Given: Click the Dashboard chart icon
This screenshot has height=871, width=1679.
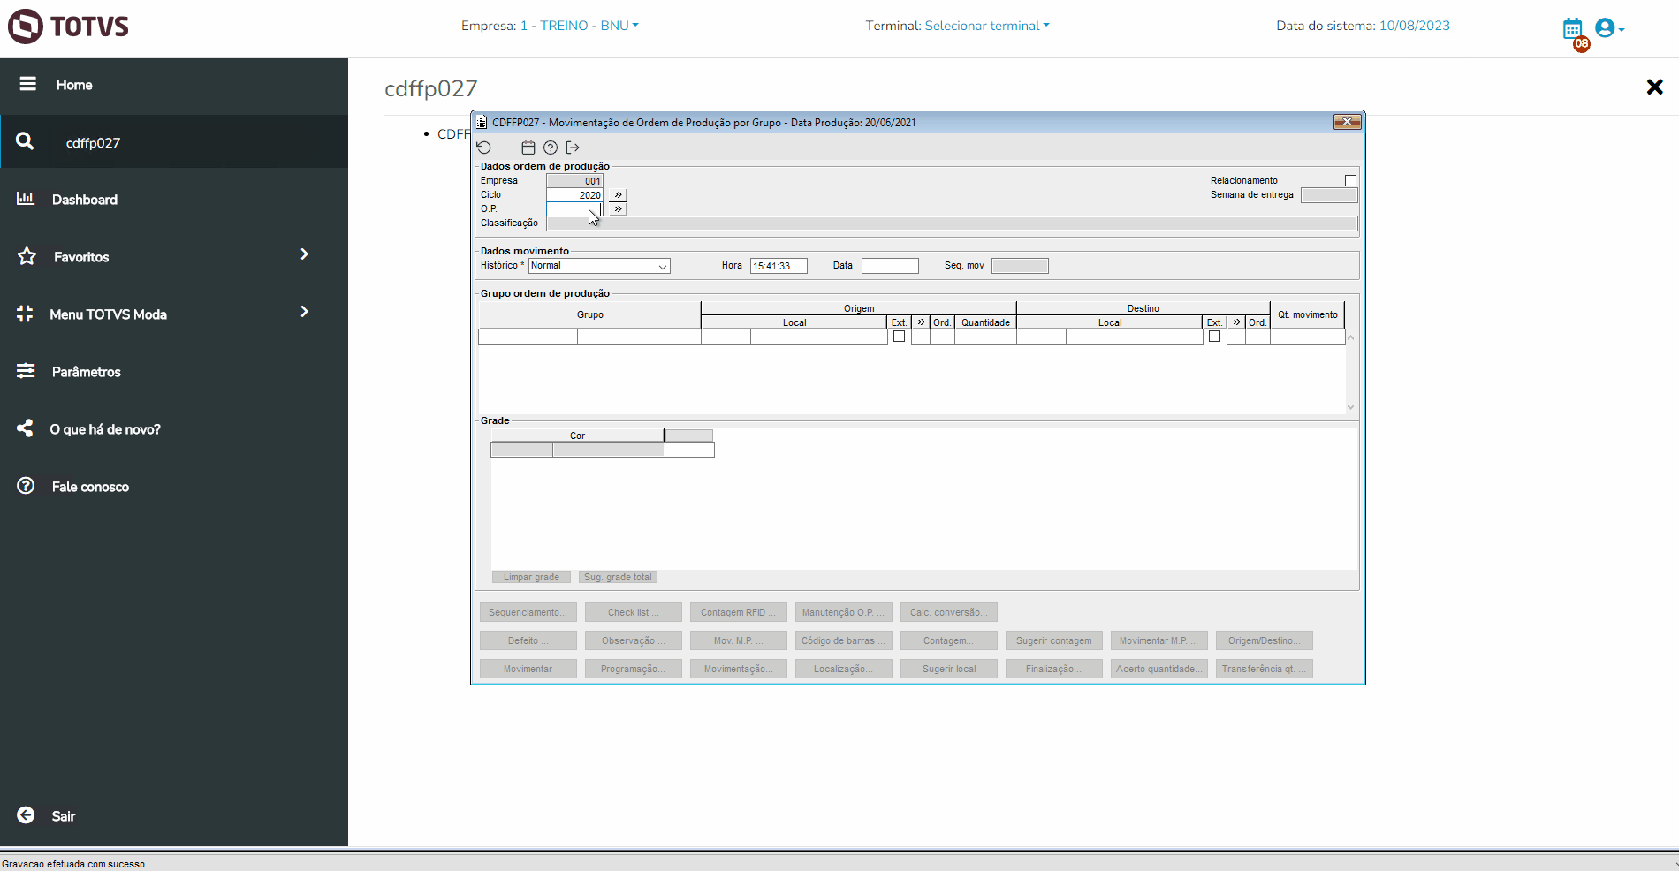Looking at the screenshot, I should (26, 199).
